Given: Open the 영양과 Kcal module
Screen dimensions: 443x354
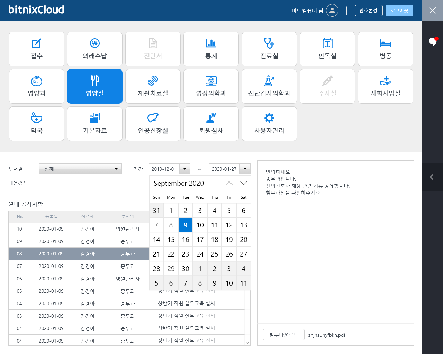Looking at the screenshot, I should 37,86.
